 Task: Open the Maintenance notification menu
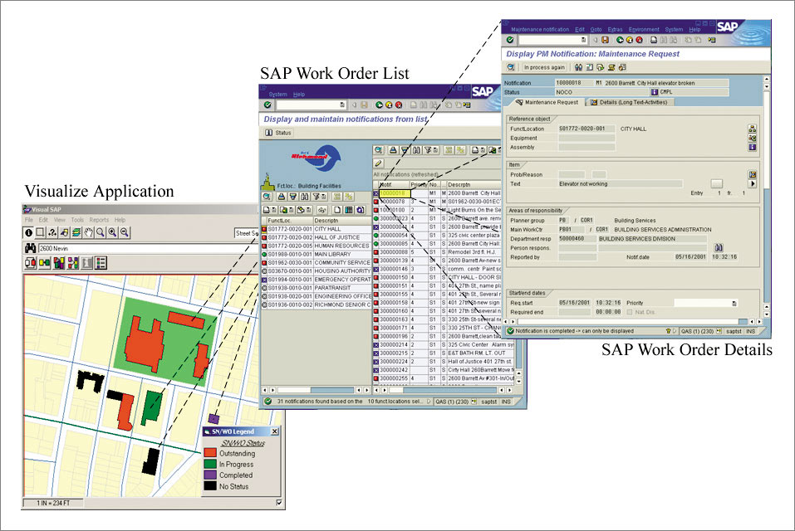pos(539,29)
